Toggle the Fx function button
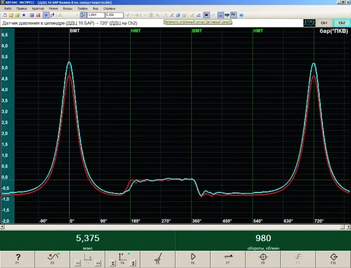Viewport: 351px width, 268px height. (233, 15)
